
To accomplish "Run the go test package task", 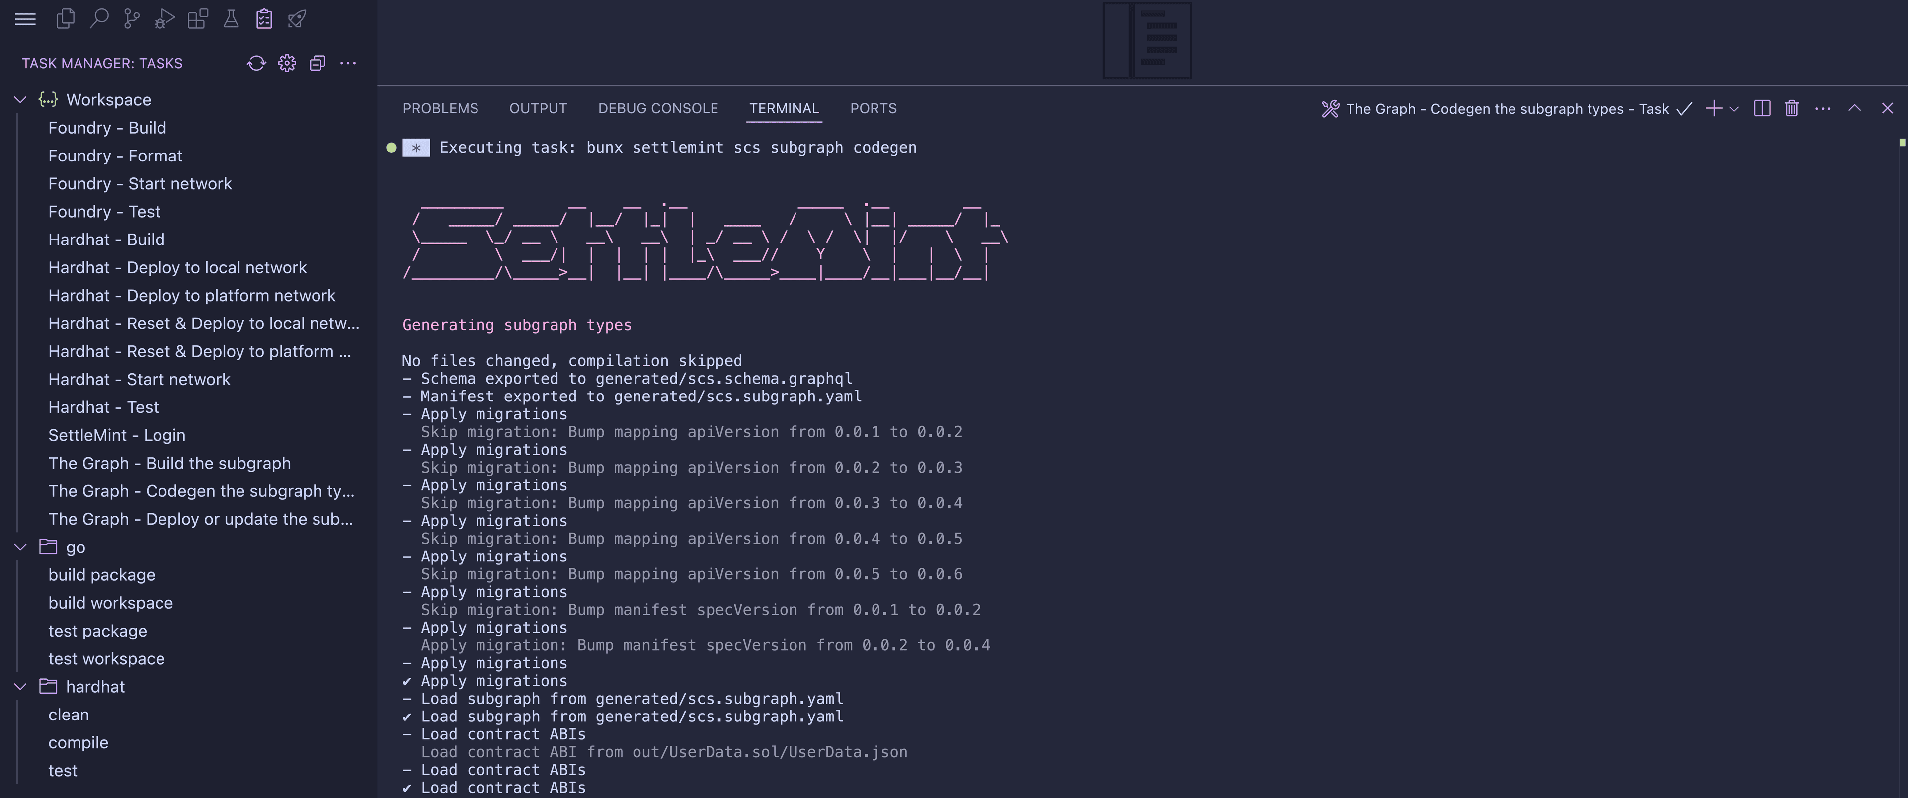I will click(x=97, y=631).
